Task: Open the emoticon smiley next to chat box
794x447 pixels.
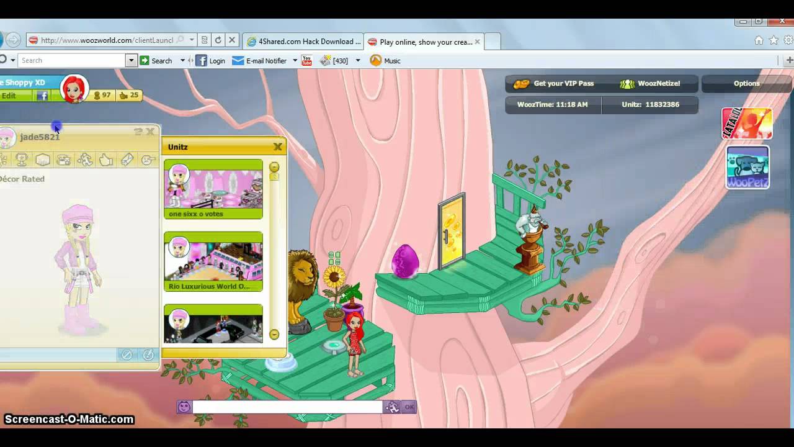Action: click(184, 407)
